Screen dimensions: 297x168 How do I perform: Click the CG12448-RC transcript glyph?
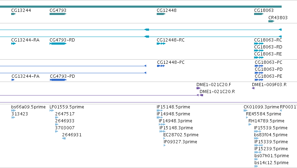[x=161, y=44]
